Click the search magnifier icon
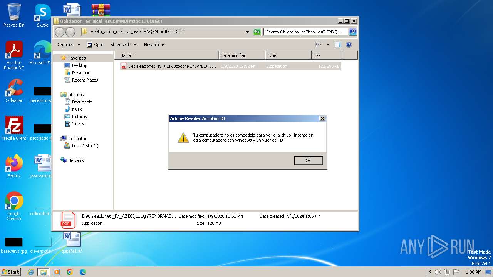 tap(352, 32)
